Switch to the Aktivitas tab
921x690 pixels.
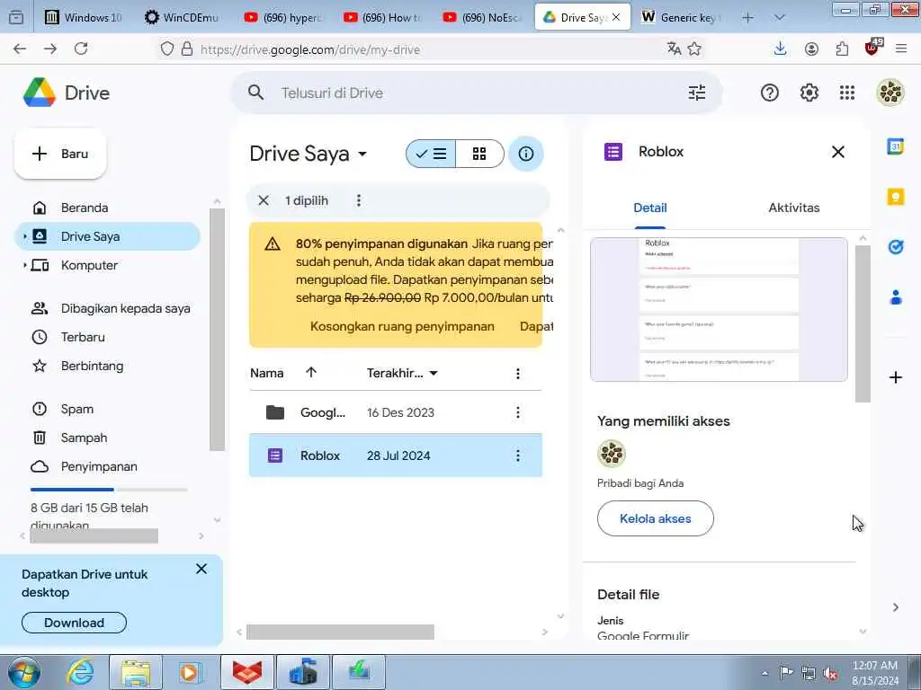[793, 208]
